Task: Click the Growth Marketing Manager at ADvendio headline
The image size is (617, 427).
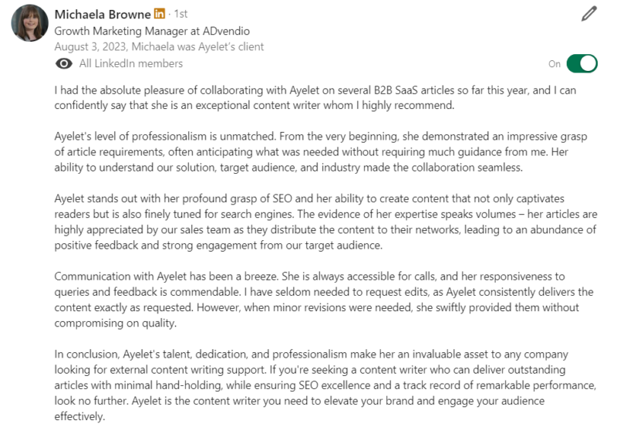Action: 152,31
